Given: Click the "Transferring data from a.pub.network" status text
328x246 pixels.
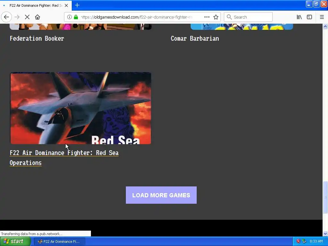Looking at the screenshot, I should coord(32,234).
